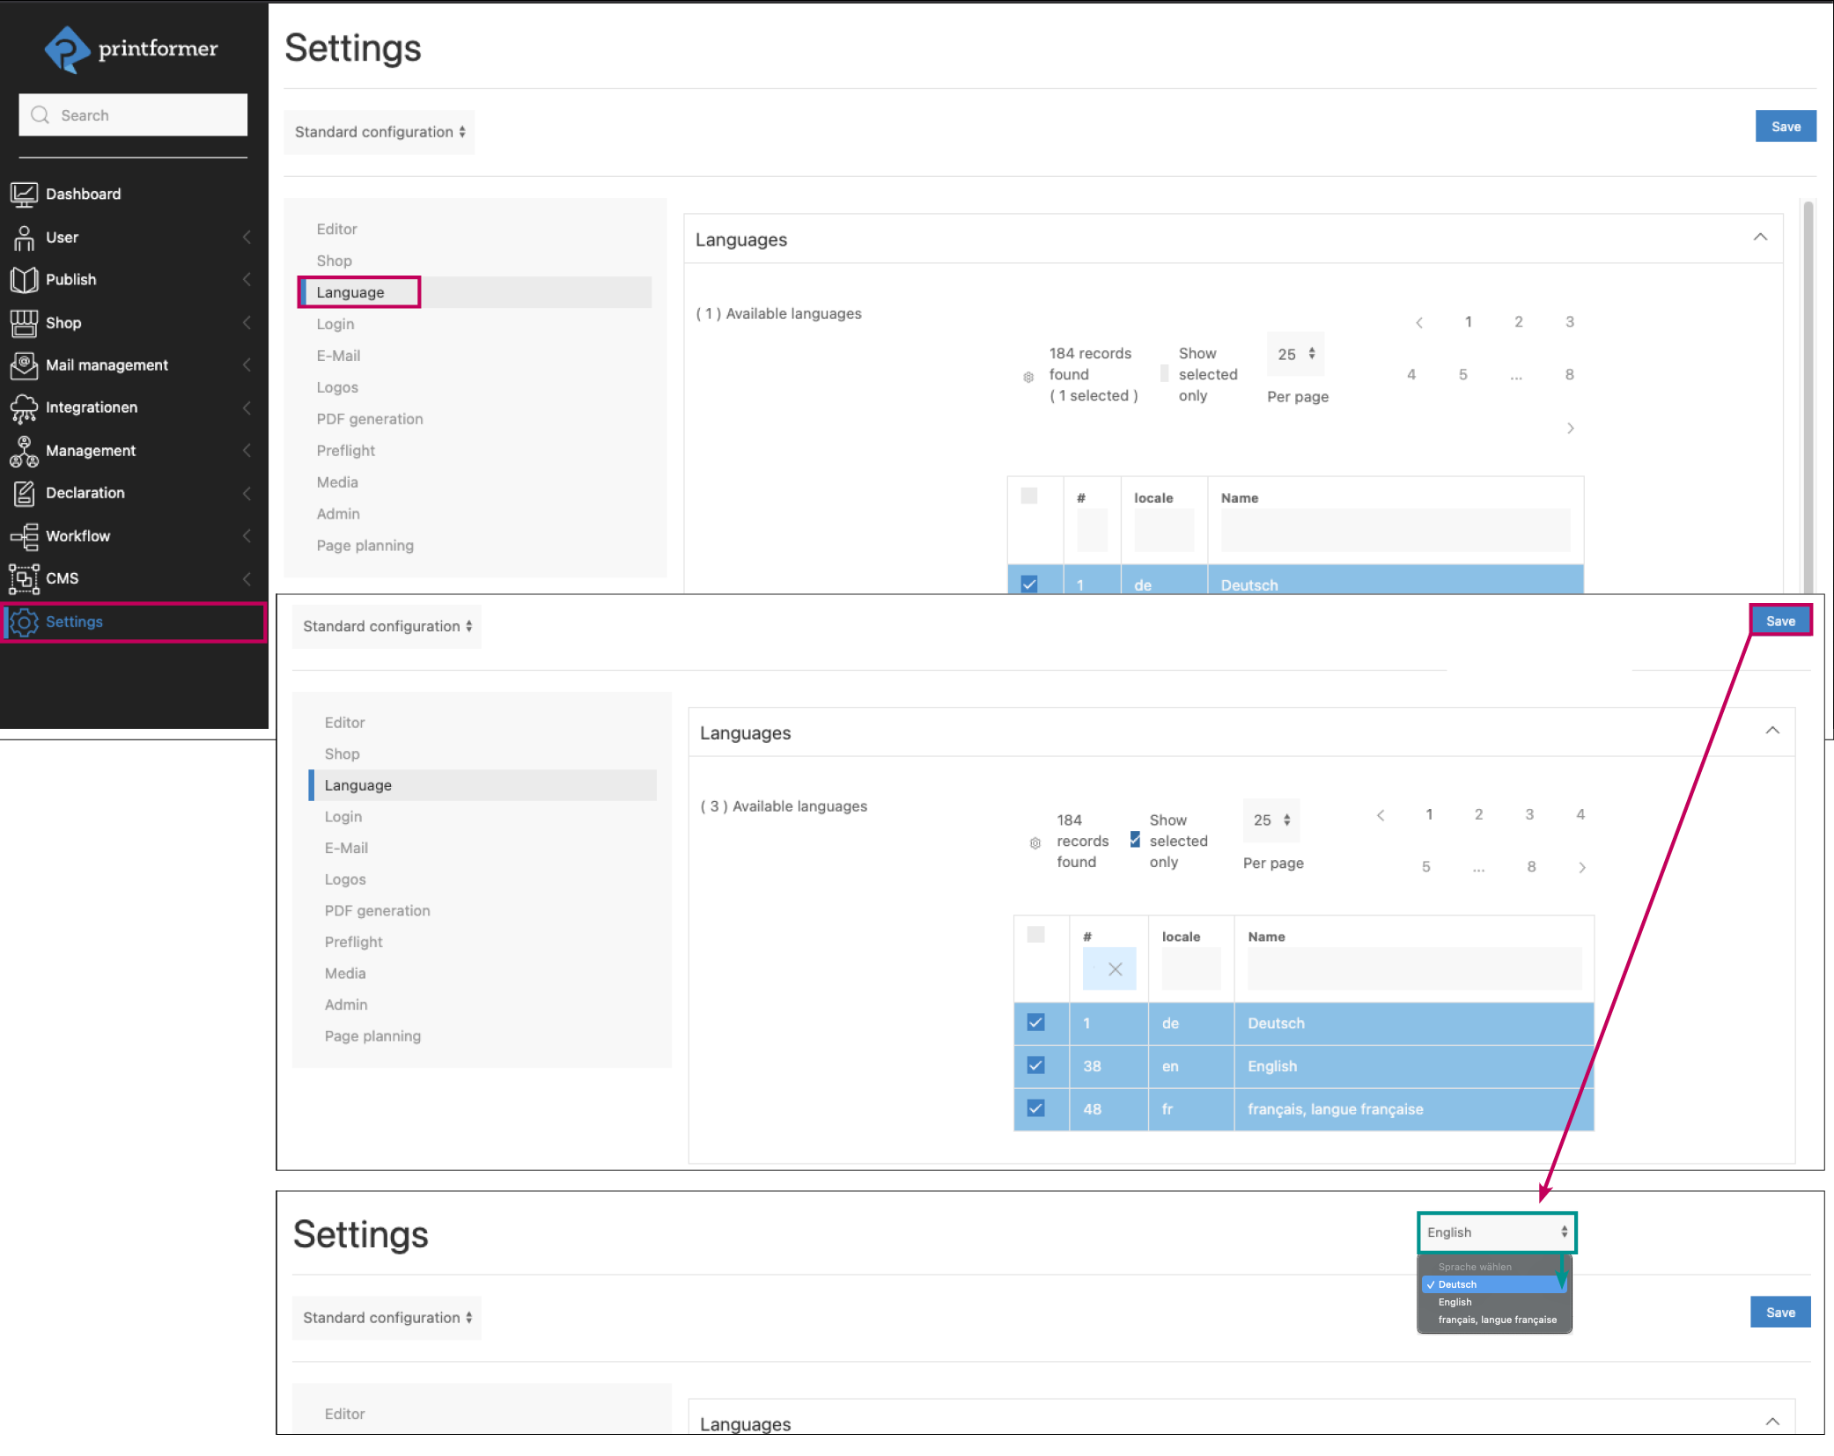
Task: Click the User icon in sidebar
Action: click(24, 237)
